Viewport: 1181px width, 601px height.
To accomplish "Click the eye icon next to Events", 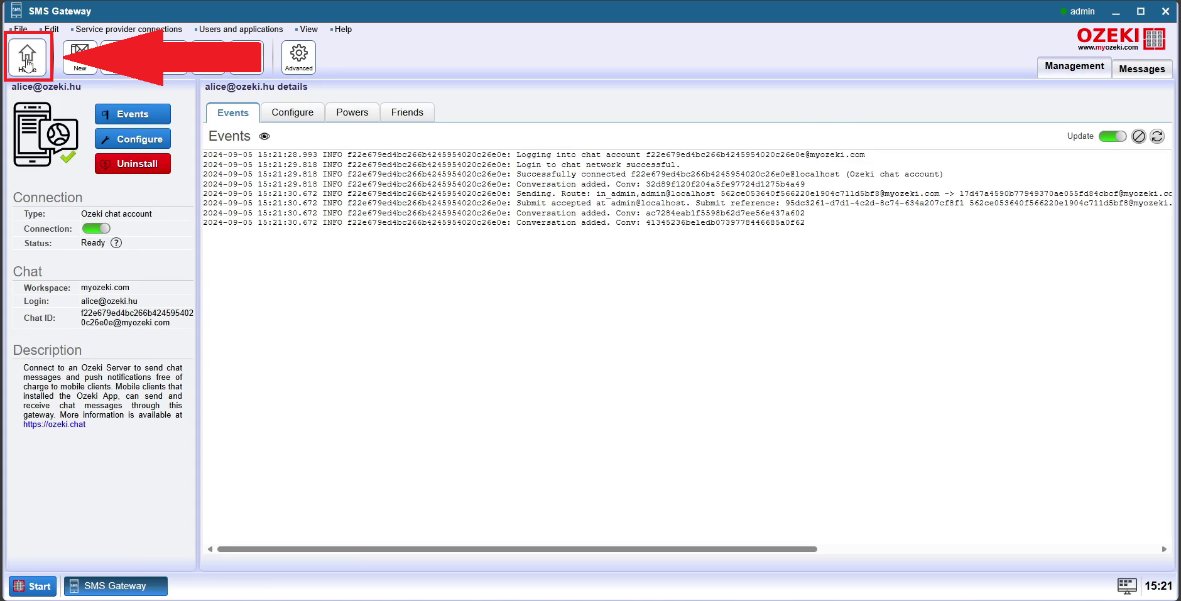I will coord(264,136).
